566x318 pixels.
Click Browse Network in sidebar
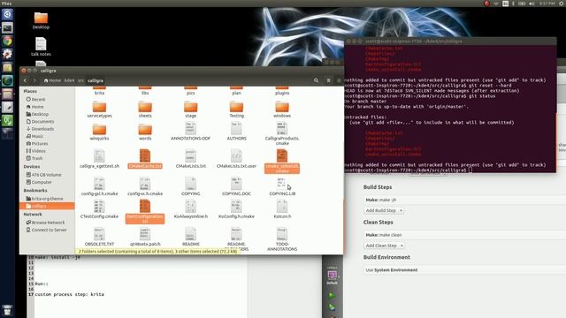point(45,223)
